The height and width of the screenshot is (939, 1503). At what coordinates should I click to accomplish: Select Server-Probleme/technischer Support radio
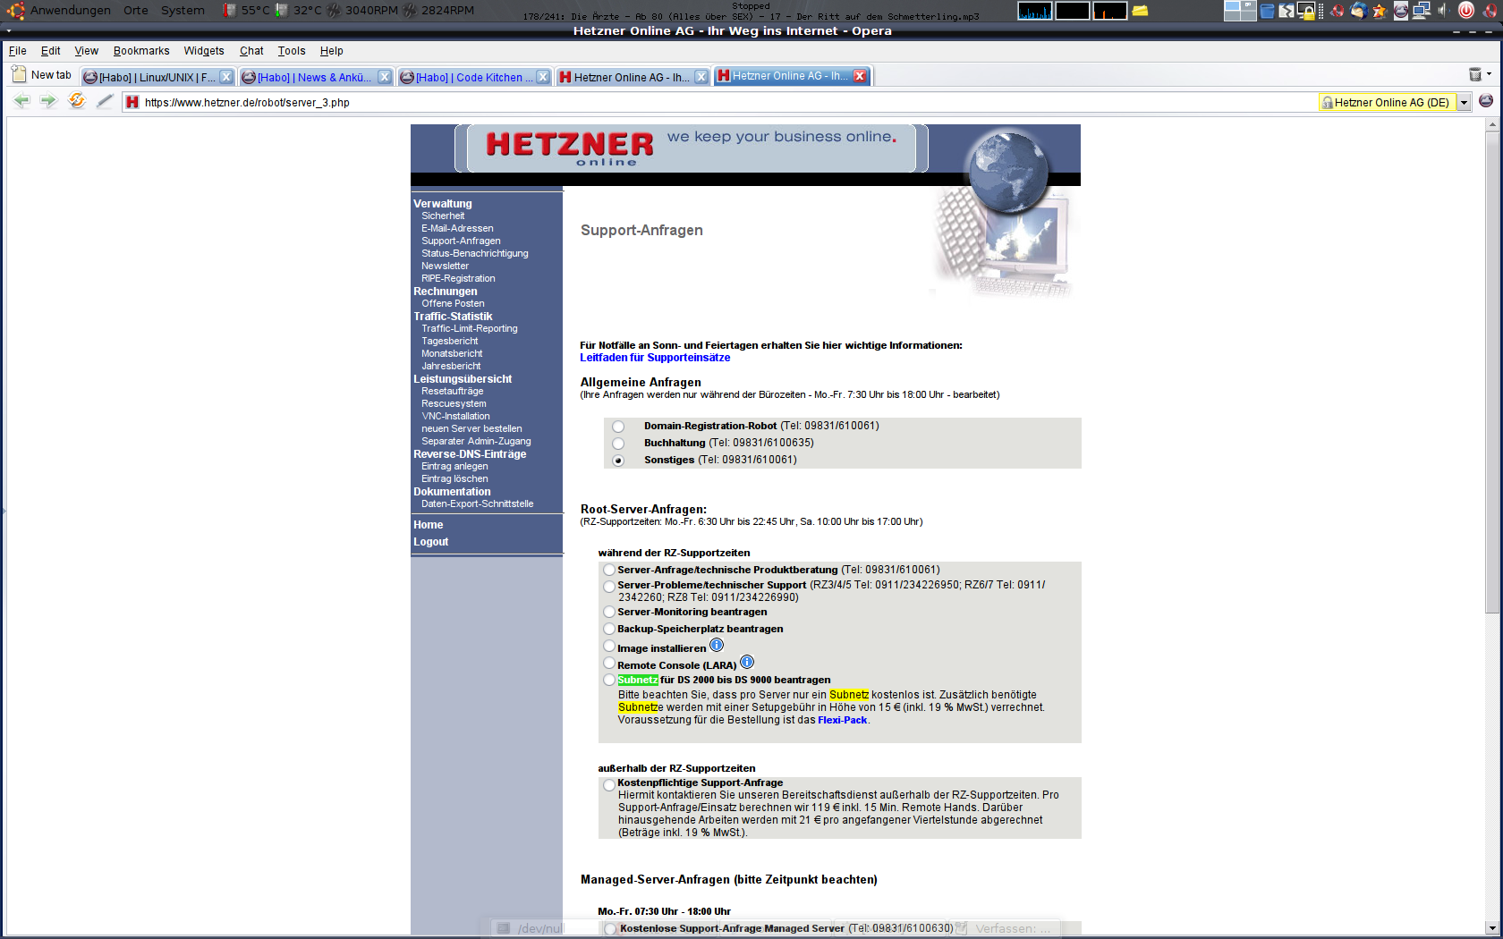click(609, 587)
